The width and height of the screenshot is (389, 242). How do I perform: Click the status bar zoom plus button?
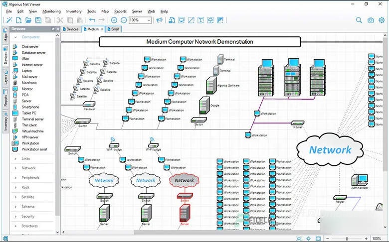click(x=366, y=239)
